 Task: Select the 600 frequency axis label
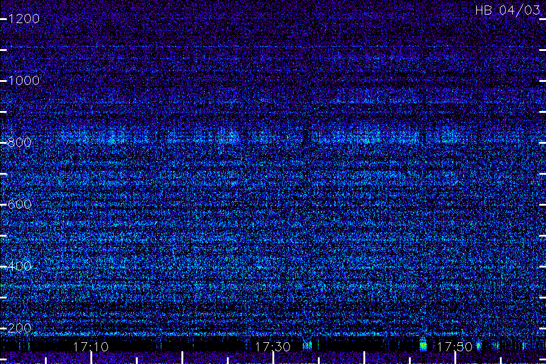point(19,204)
